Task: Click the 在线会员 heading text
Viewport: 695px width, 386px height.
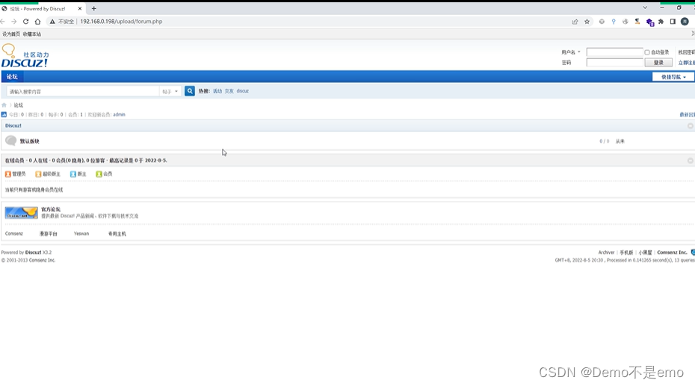Action: coord(15,161)
